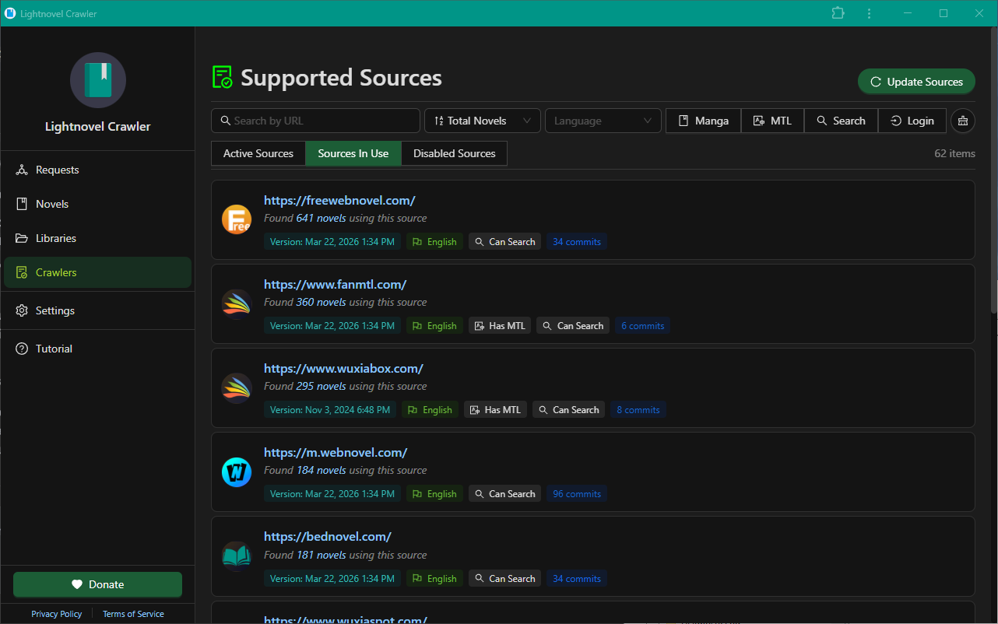
Task: Open the https://m.webnovel.com/ link
Action: [x=336, y=452]
